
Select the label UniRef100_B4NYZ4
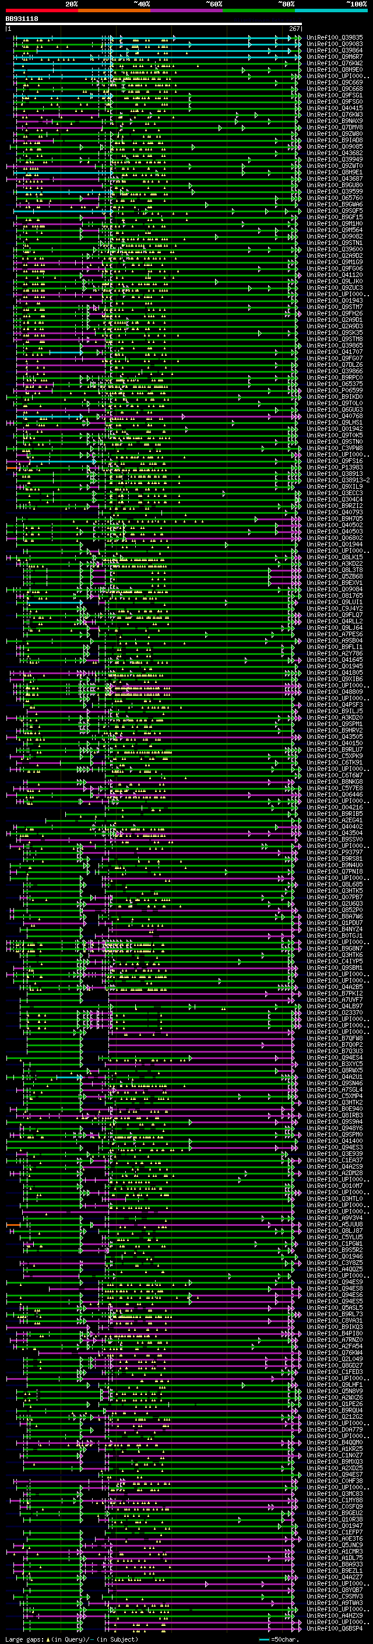click(335, 928)
